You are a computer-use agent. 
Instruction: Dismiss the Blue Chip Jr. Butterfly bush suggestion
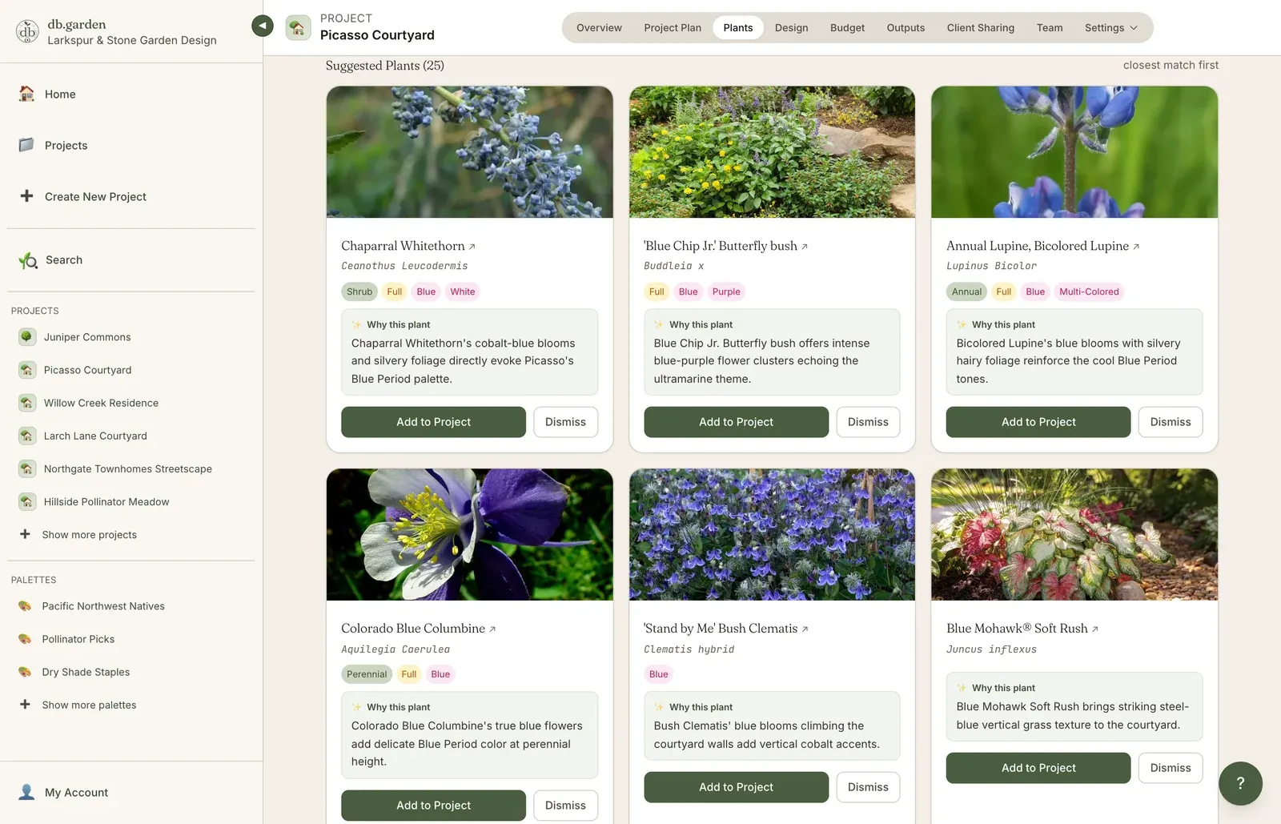pyautogui.click(x=868, y=422)
